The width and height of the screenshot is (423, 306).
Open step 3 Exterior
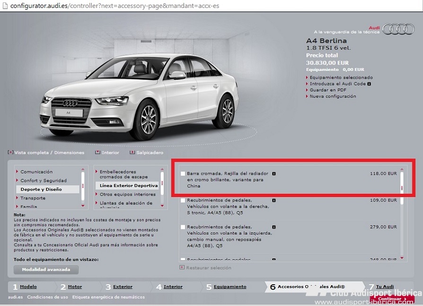point(119,287)
